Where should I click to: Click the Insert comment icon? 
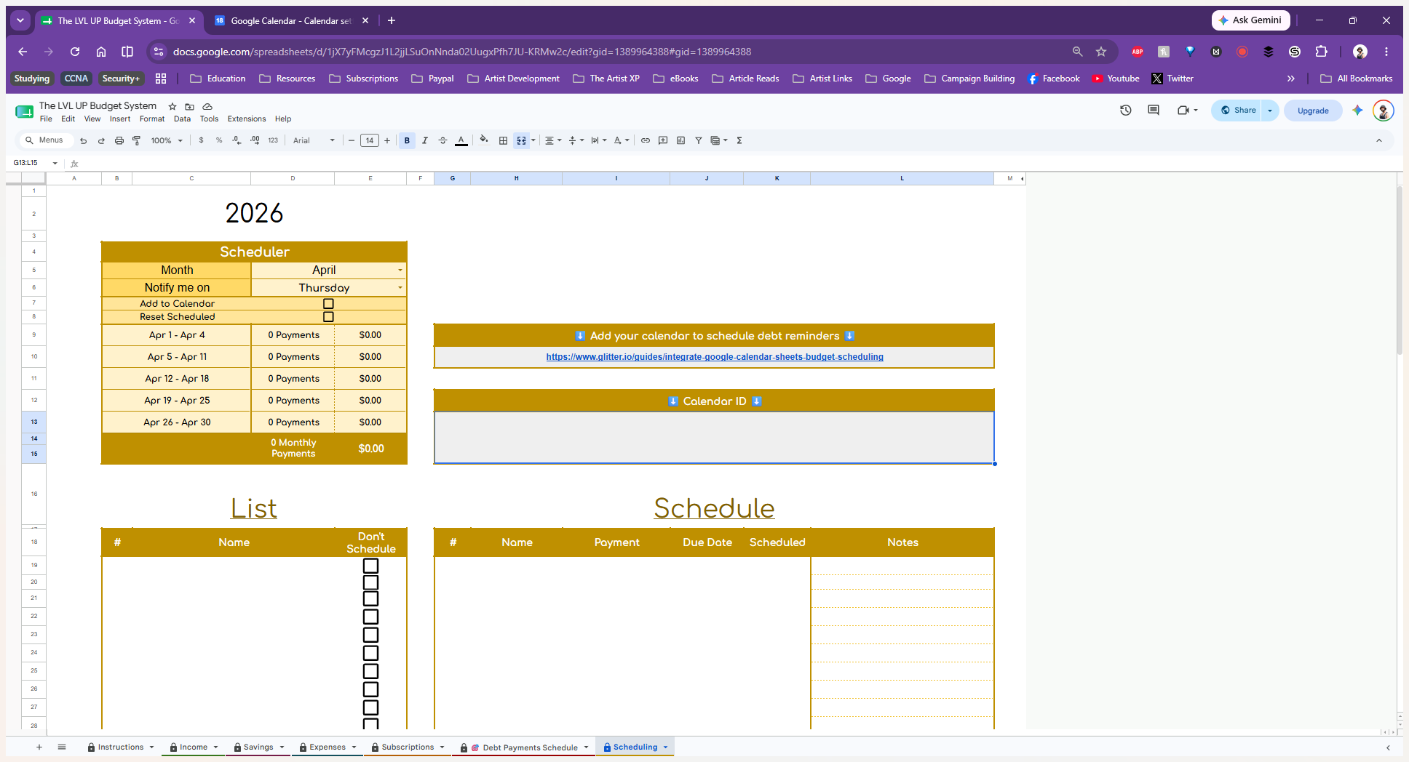(x=663, y=140)
